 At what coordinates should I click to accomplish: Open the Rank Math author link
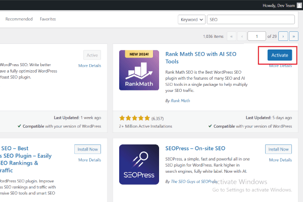pos(180,100)
